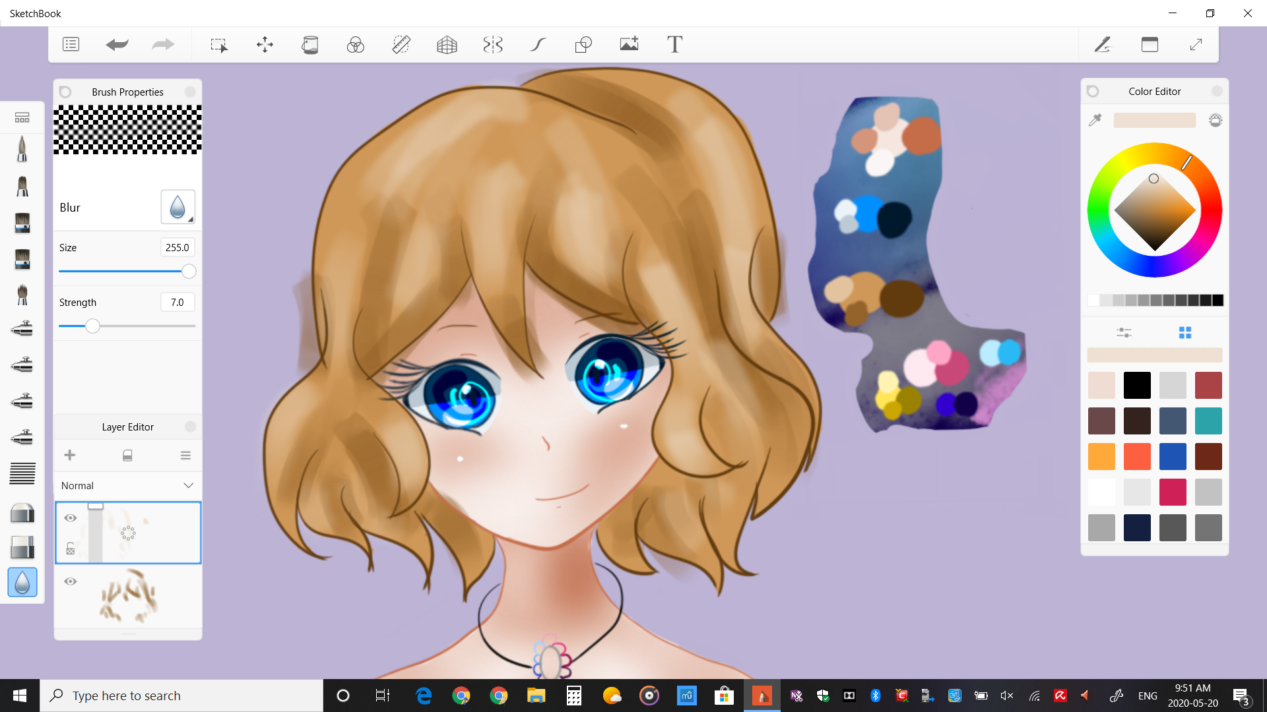
Task: Select the hair strokes layer thumbnail
Action: point(128,596)
